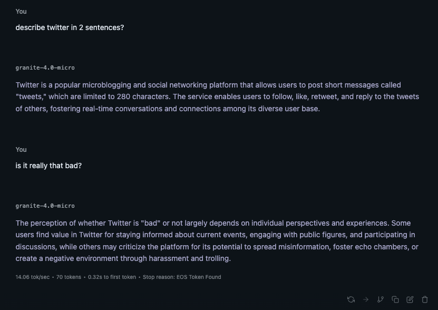Click the "14.06 tok/sec" statistic
The image size is (438, 310).
[32, 277]
